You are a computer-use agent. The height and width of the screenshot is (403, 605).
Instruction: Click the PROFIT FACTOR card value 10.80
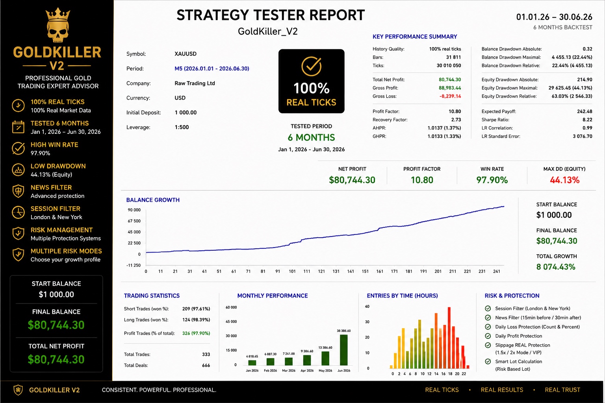pyautogui.click(x=422, y=180)
